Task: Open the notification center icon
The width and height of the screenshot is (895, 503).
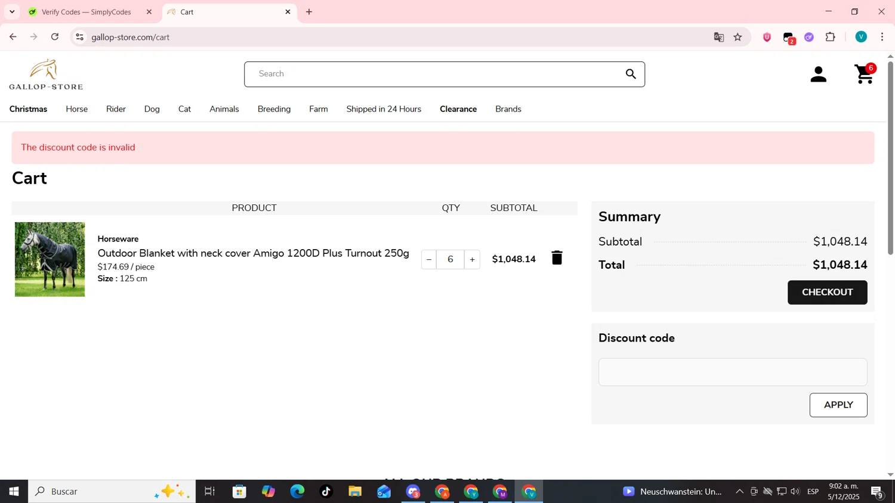Action: point(877,492)
